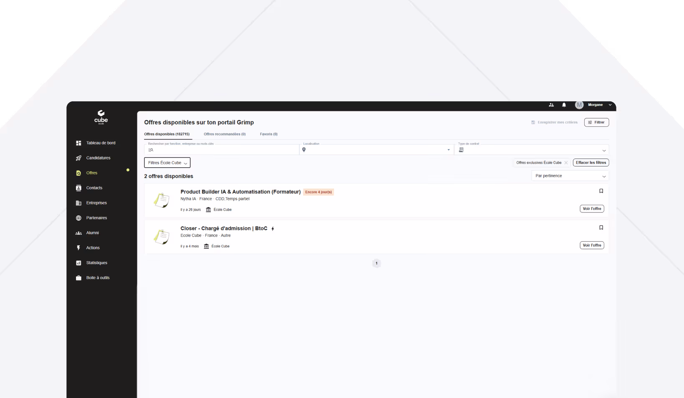The height and width of the screenshot is (398, 684).
Task: Click the Partenaires globe icon
Action: [x=79, y=218]
